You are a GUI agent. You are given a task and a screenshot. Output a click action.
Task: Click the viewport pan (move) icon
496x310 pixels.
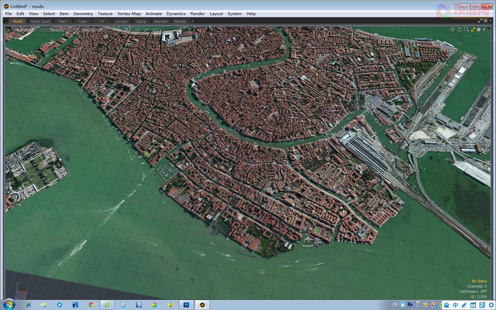point(453,30)
